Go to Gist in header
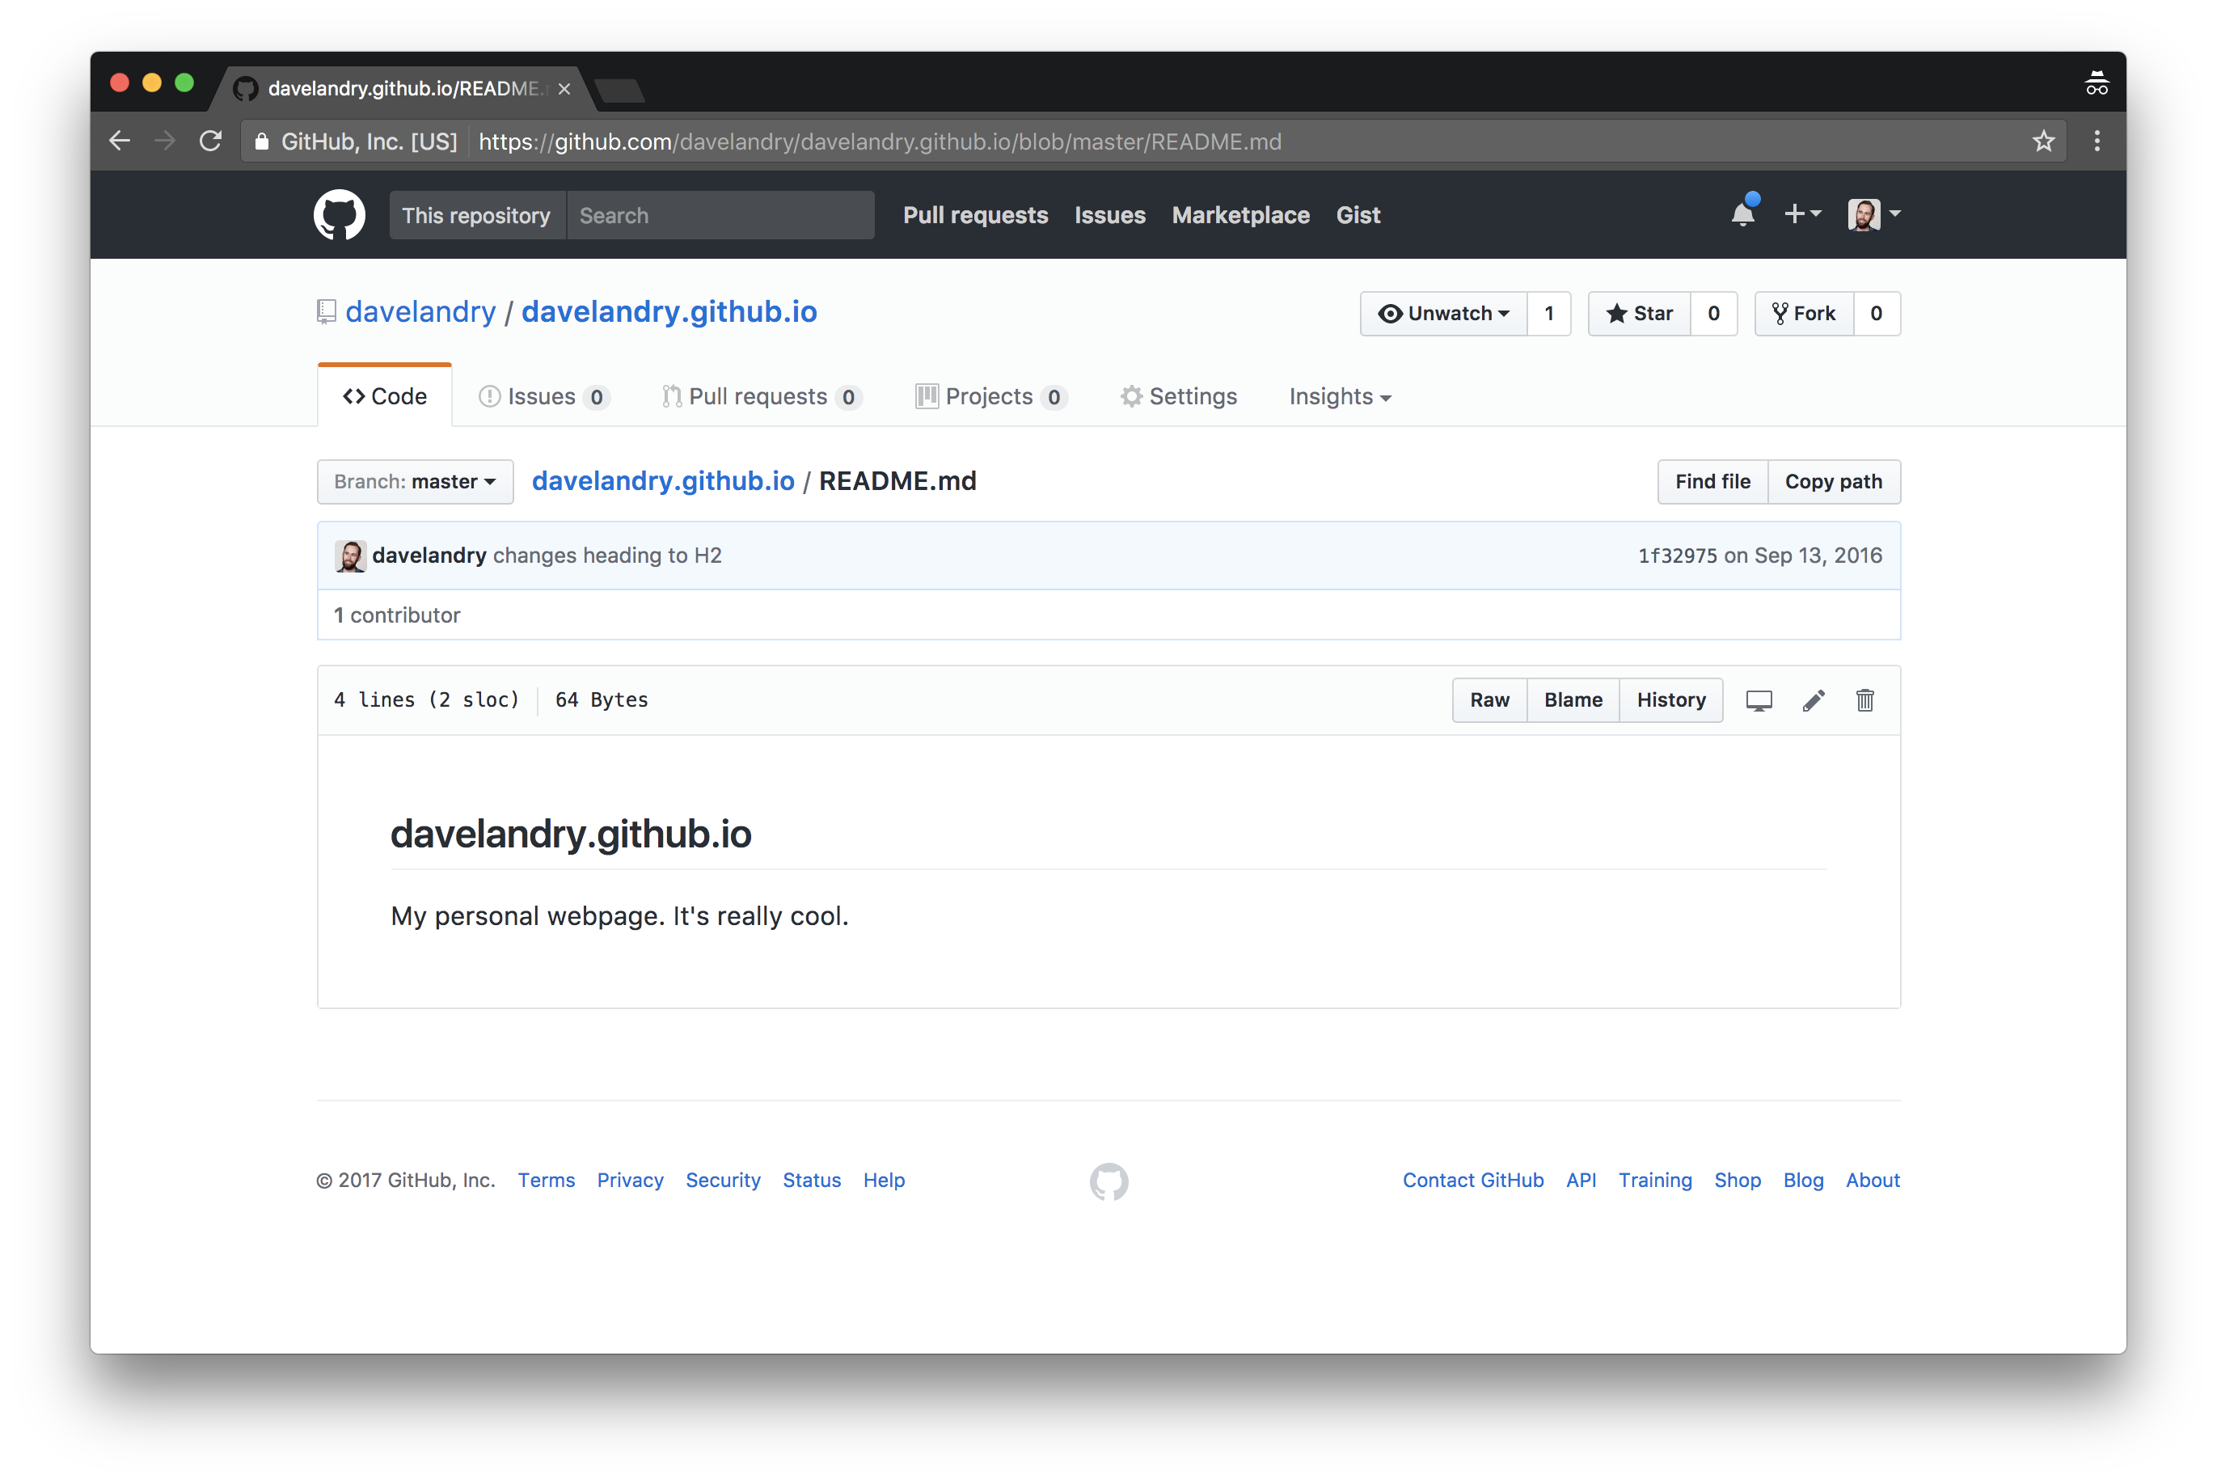 [x=1358, y=216]
